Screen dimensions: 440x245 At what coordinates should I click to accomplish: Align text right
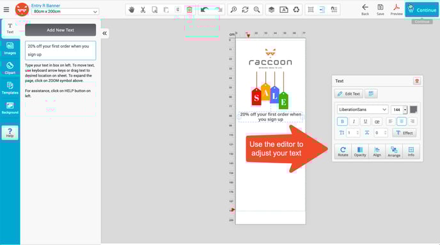point(412,121)
